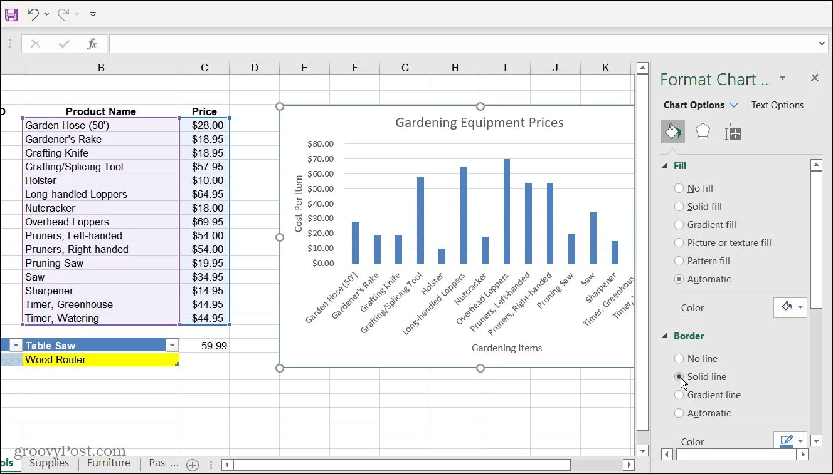Close the Format Chart Area pane

[815, 78]
